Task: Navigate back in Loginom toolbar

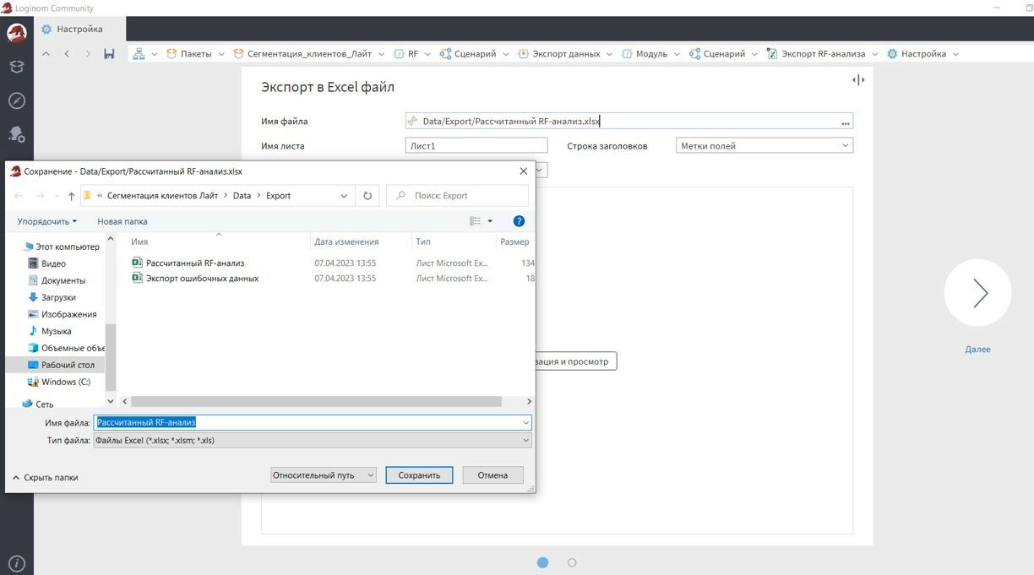Action: (67, 53)
